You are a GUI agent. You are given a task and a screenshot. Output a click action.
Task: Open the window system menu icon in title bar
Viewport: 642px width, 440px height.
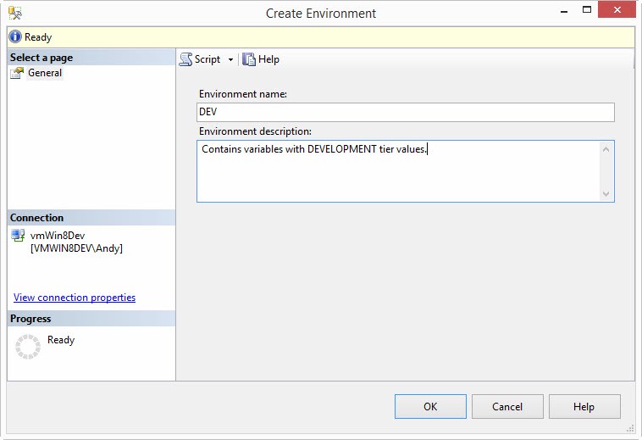pyautogui.click(x=14, y=13)
